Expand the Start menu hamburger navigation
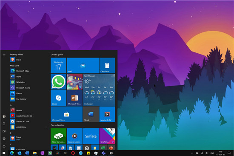 [x=4, y=55]
